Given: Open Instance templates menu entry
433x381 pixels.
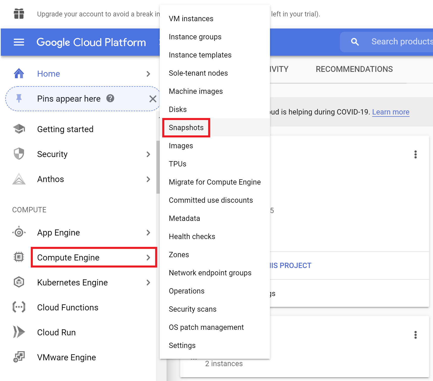Looking at the screenshot, I should pyautogui.click(x=215, y=55).
